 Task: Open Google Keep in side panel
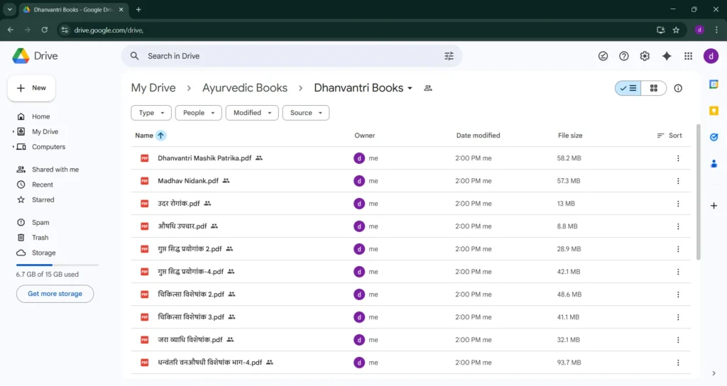pos(714,111)
